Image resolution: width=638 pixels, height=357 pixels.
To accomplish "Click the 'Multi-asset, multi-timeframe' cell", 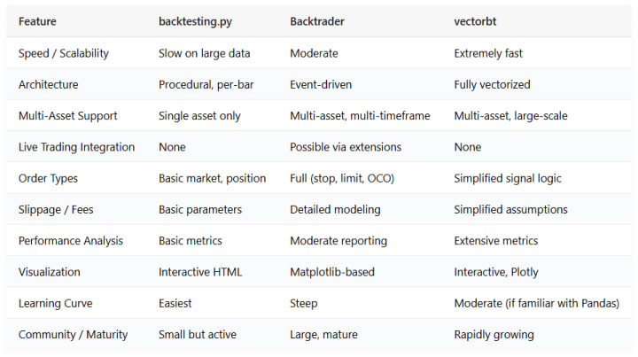I will point(360,116).
